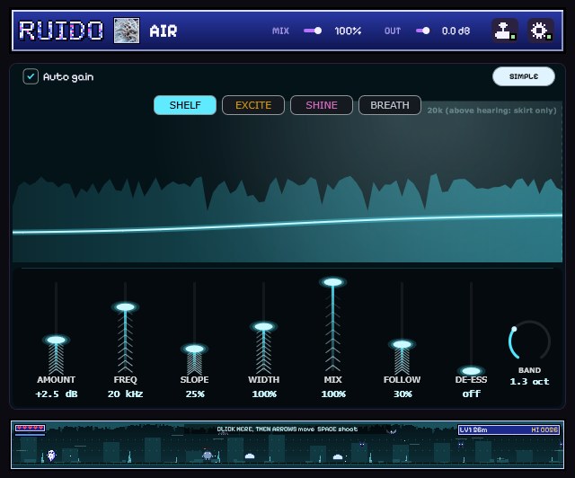The height and width of the screenshot is (478, 575).
Task: Click the ghost character in the mini game
Action: click(52, 456)
